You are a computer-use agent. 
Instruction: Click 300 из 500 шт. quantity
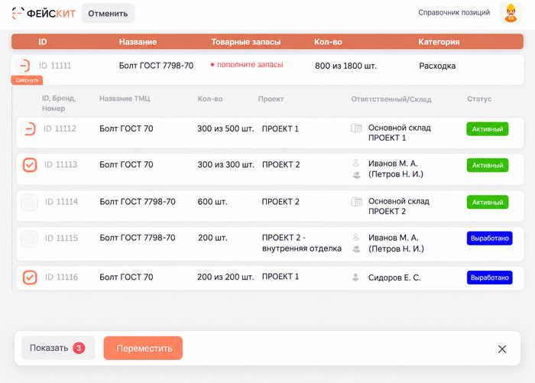coord(225,128)
